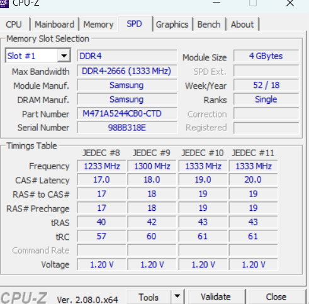This screenshot has width=309, height=304.
Task: Go to the Memory tab
Action: point(98,25)
